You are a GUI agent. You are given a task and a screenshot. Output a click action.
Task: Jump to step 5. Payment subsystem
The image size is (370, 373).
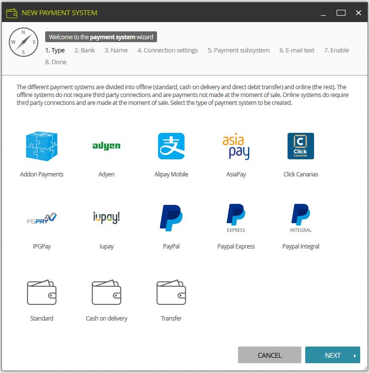click(238, 50)
